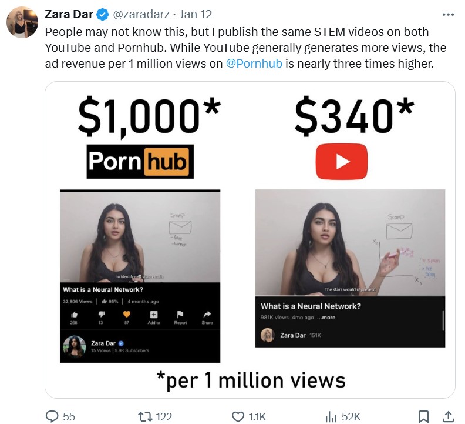Click the thumbs-up icon with 268

[74, 315]
